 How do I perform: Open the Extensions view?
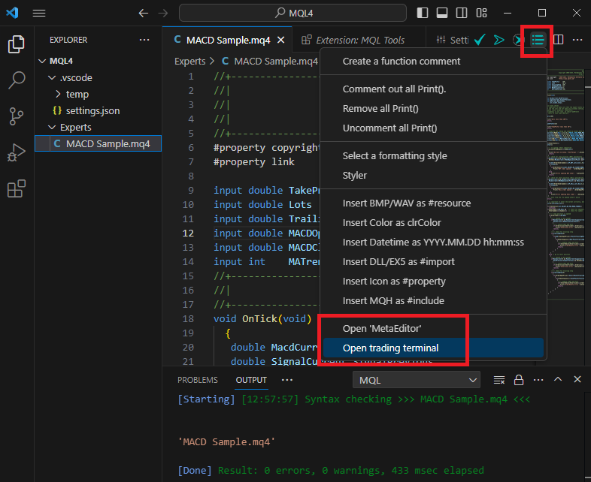point(17,188)
